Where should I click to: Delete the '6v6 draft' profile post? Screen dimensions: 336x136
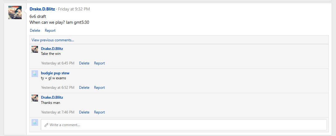35,31
